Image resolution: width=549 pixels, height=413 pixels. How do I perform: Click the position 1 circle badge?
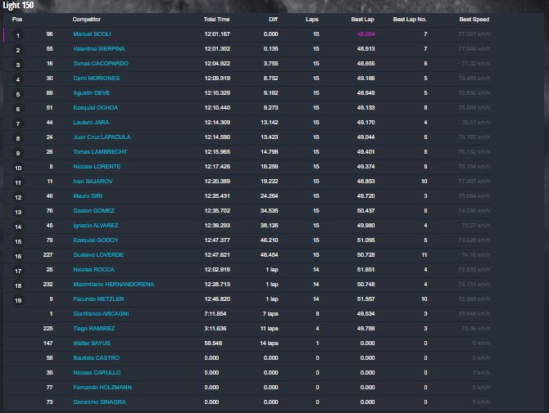[18, 36]
